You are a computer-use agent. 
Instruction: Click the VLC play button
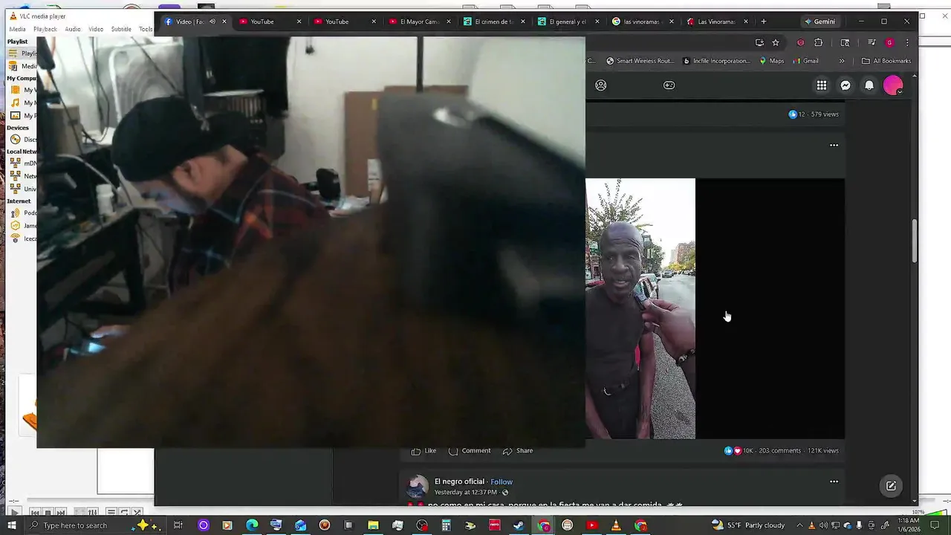13,513
